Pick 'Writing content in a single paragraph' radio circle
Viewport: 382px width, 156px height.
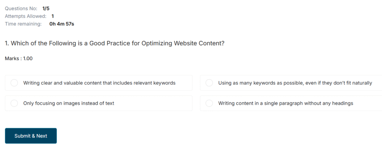click(209, 103)
